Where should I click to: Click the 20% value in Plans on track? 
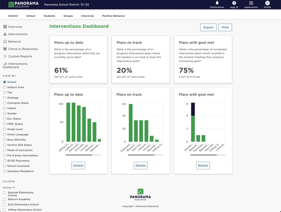pos(124,70)
